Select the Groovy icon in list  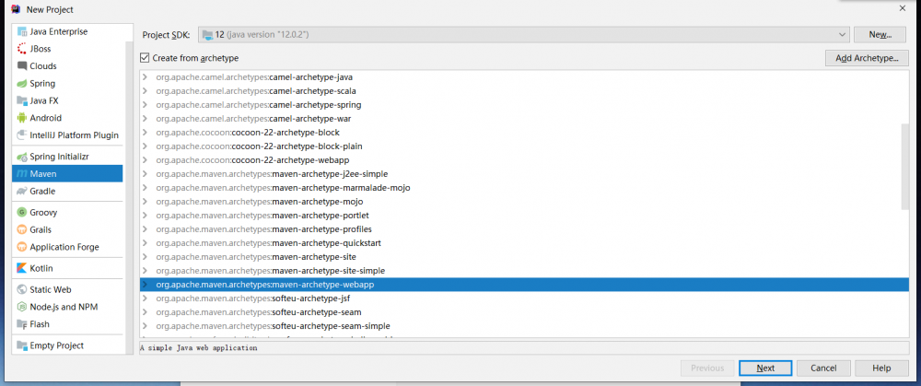[22, 212]
